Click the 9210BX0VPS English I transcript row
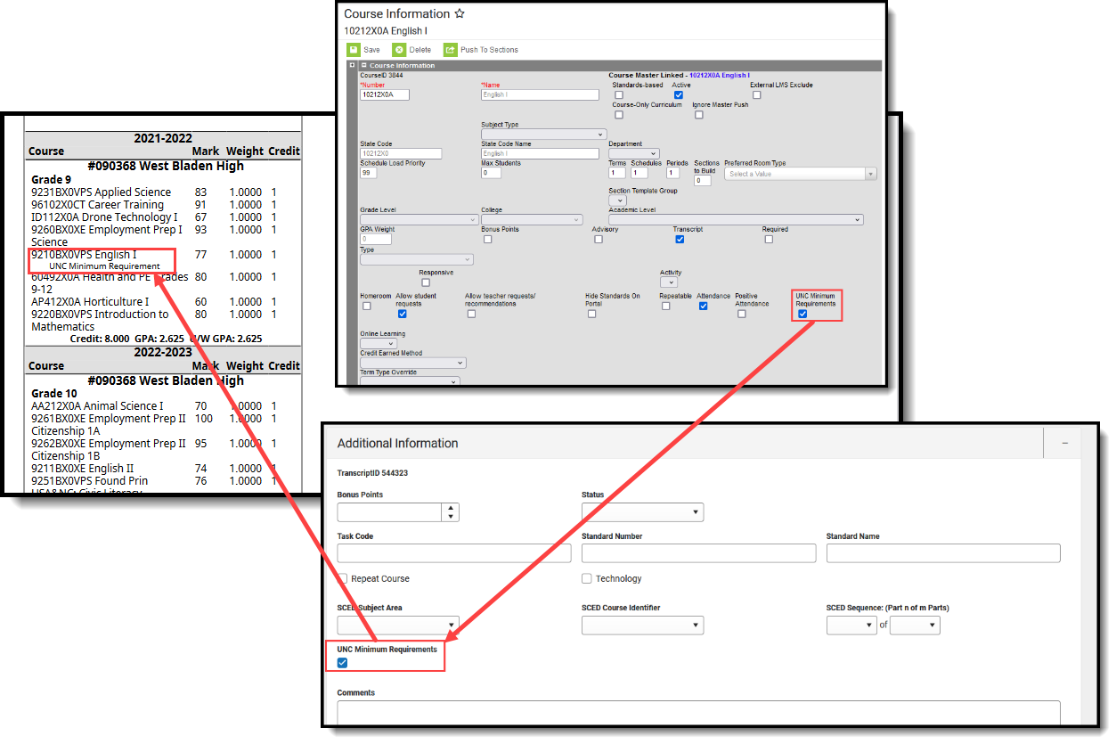This screenshot has width=1116, height=744. (x=84, y=255)
